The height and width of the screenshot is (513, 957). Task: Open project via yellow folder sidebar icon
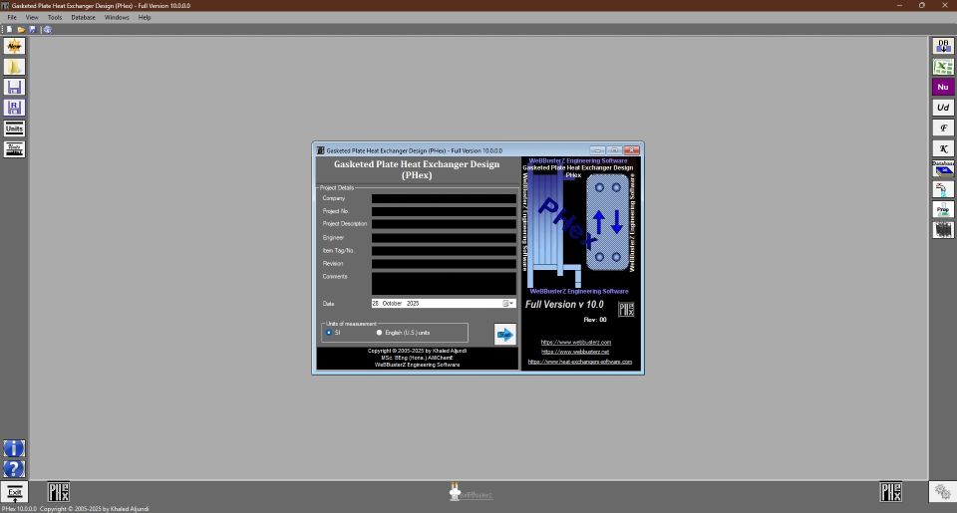tap(14, 67)
